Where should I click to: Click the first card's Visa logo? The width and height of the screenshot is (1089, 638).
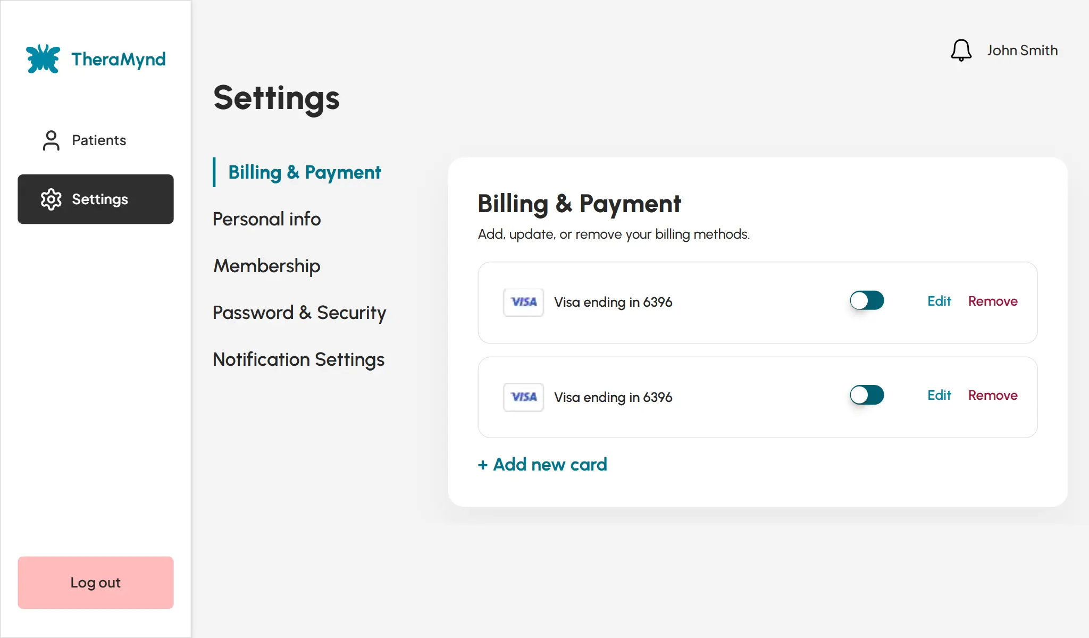click(523, 302)
